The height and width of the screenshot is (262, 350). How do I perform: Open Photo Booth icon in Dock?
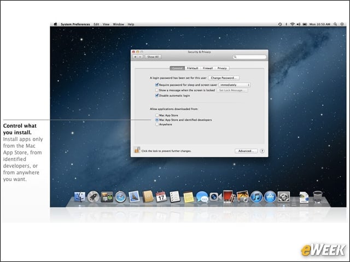(229, 196)
